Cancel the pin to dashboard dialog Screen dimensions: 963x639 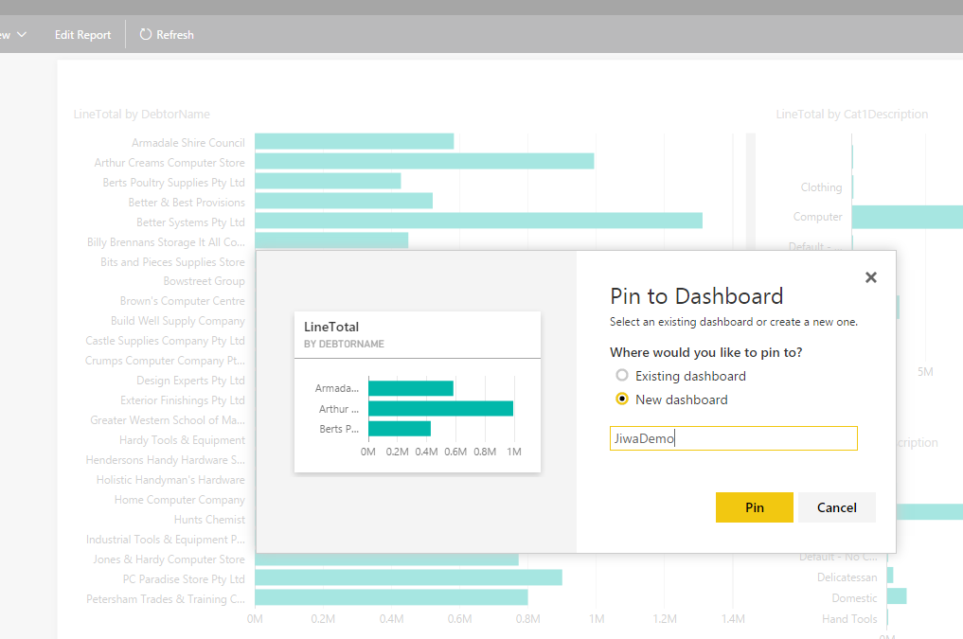tap(836, 507)
